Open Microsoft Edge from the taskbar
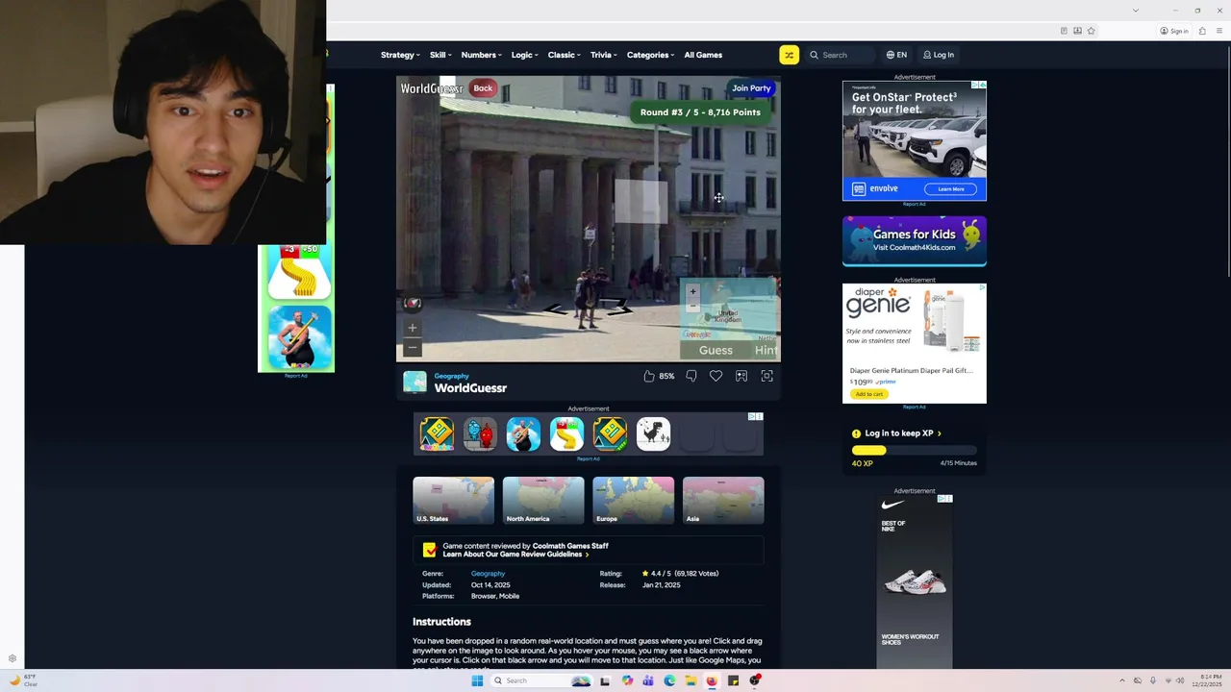 click(669, 680)
